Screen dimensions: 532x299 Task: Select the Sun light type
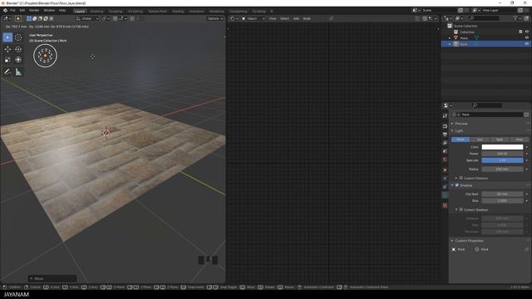pos(480,140)
